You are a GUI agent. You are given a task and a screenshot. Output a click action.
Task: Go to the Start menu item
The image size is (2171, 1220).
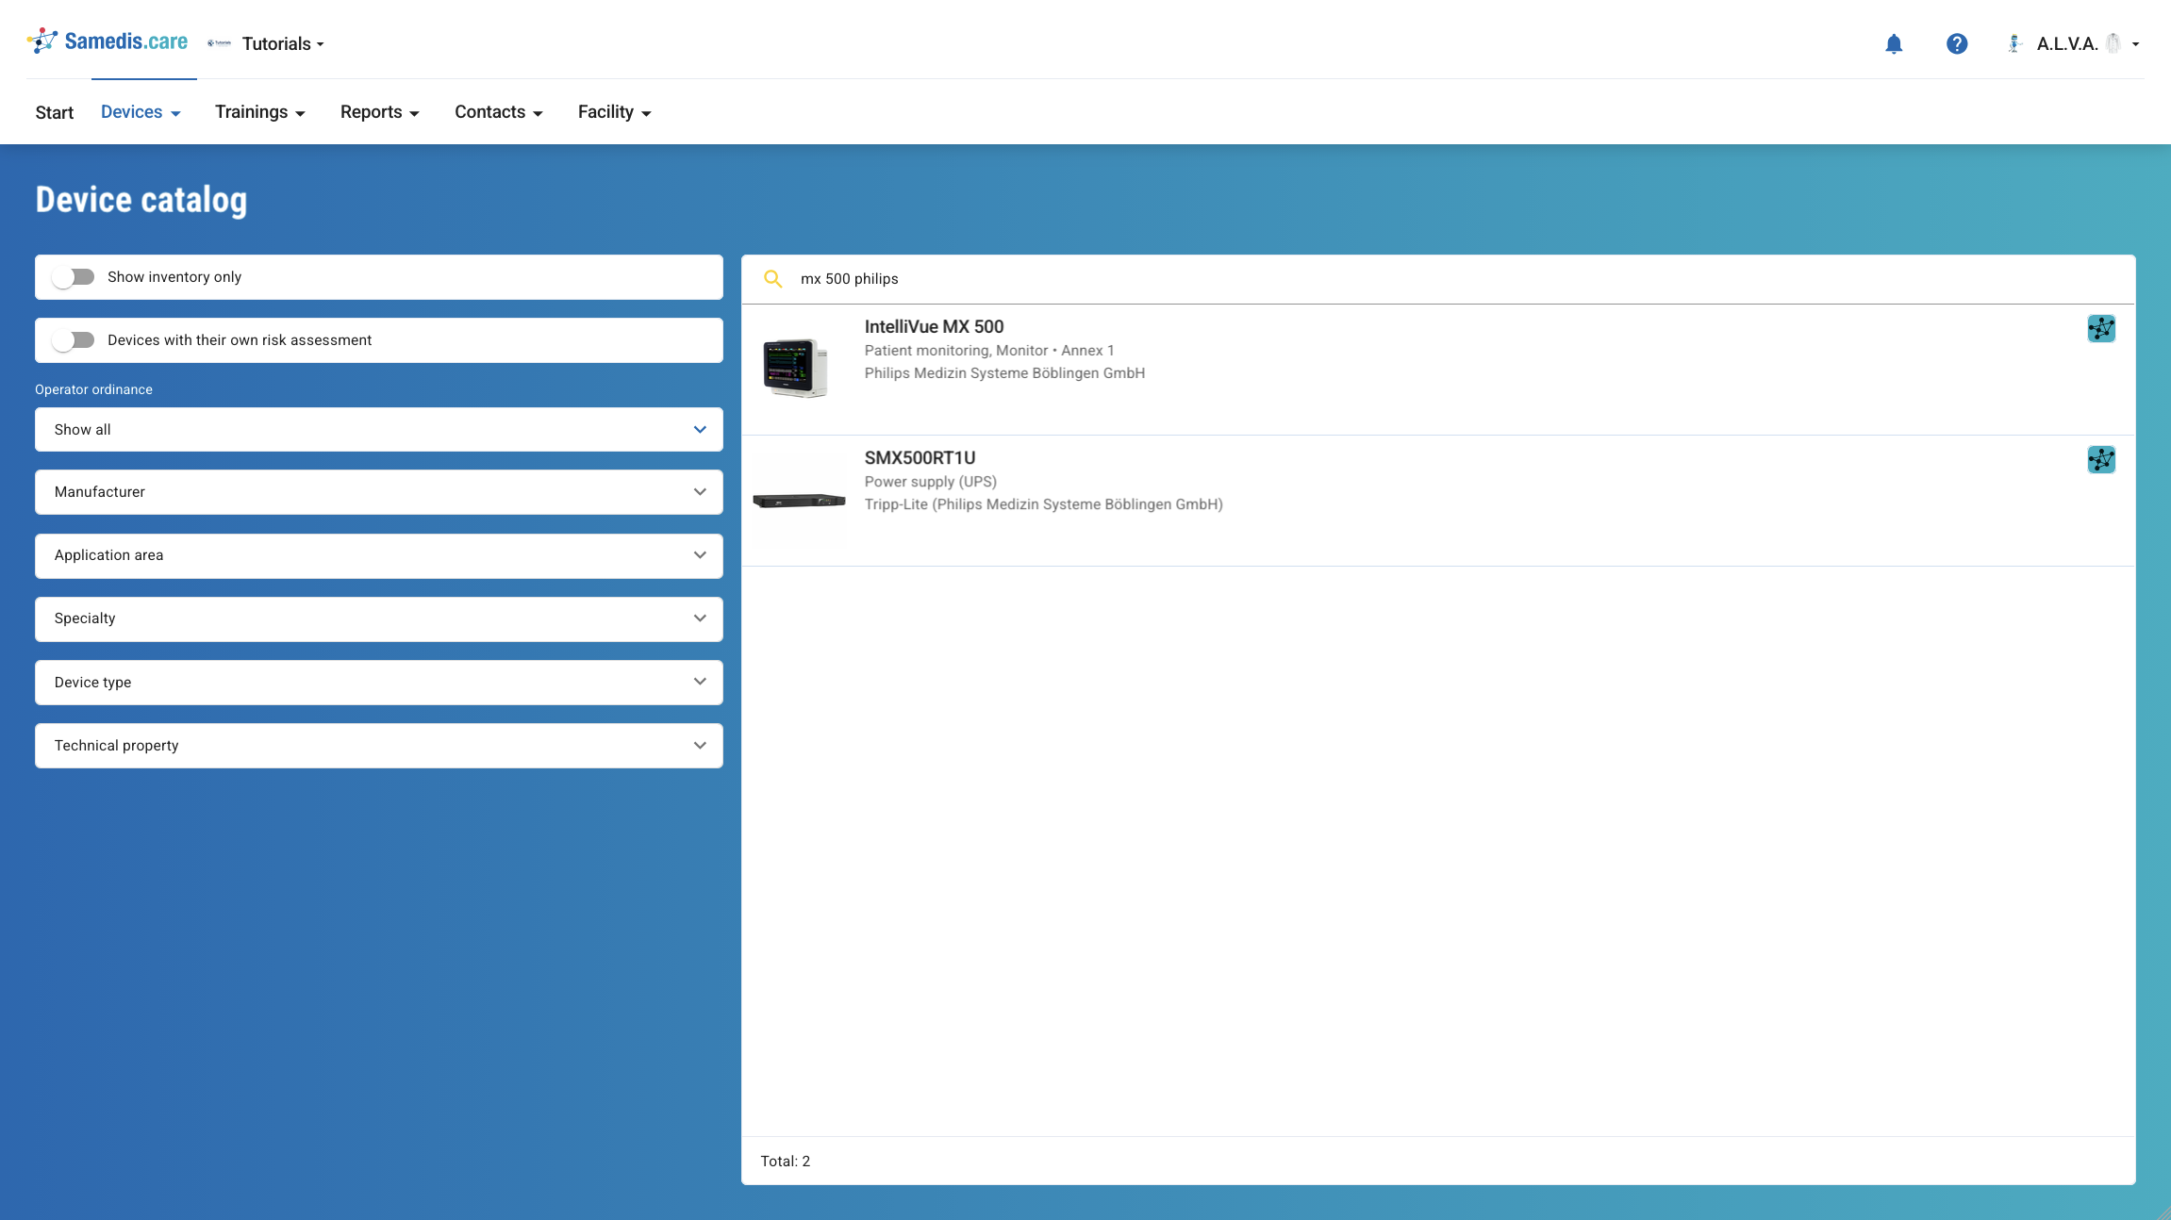(x=55, y=112)
